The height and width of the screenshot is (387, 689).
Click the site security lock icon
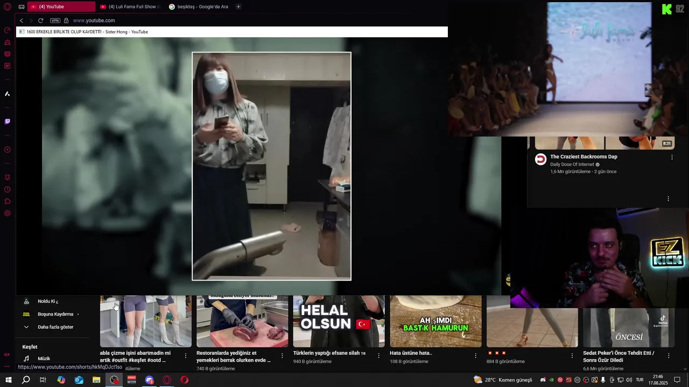pyautogui.click(x=66, y=20)
